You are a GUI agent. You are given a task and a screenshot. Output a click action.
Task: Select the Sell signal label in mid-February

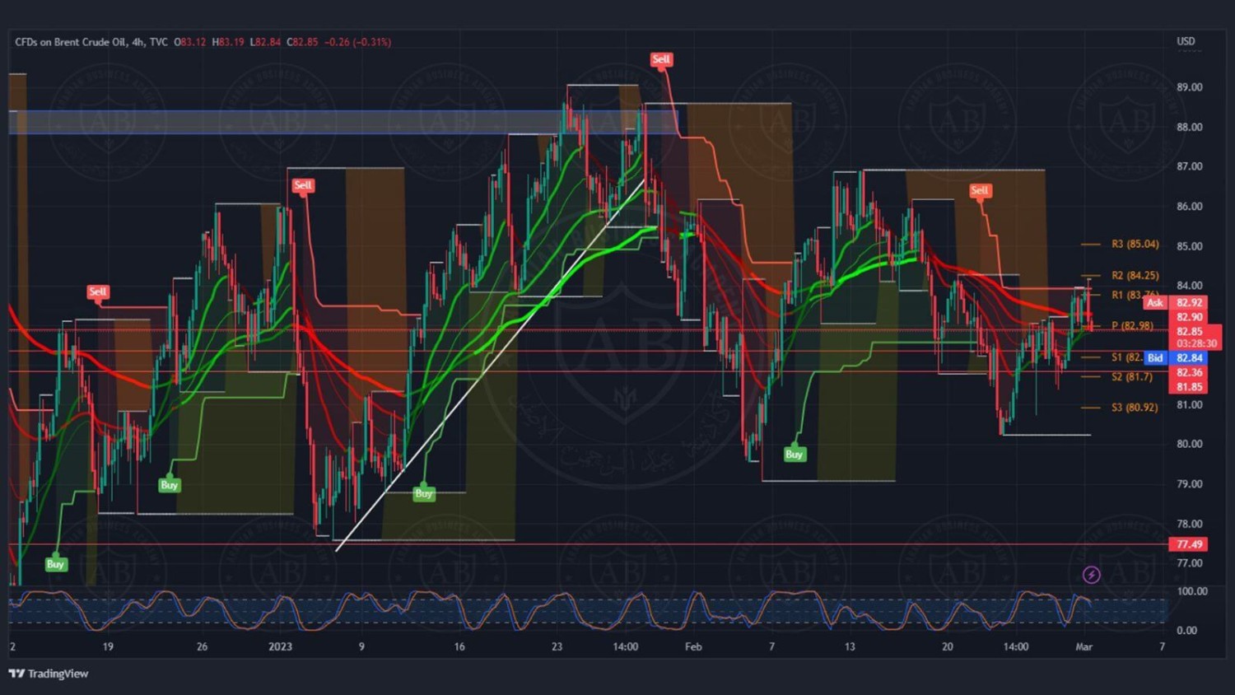[979, 190]
